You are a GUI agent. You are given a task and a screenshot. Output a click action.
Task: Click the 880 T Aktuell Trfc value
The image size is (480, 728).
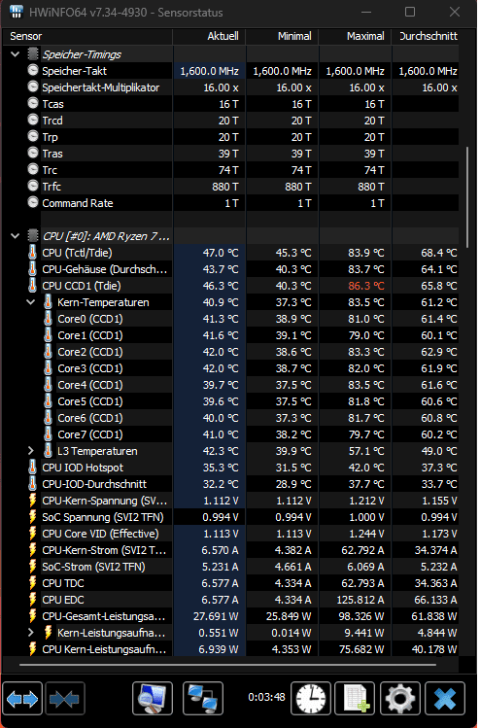point(223,187)
